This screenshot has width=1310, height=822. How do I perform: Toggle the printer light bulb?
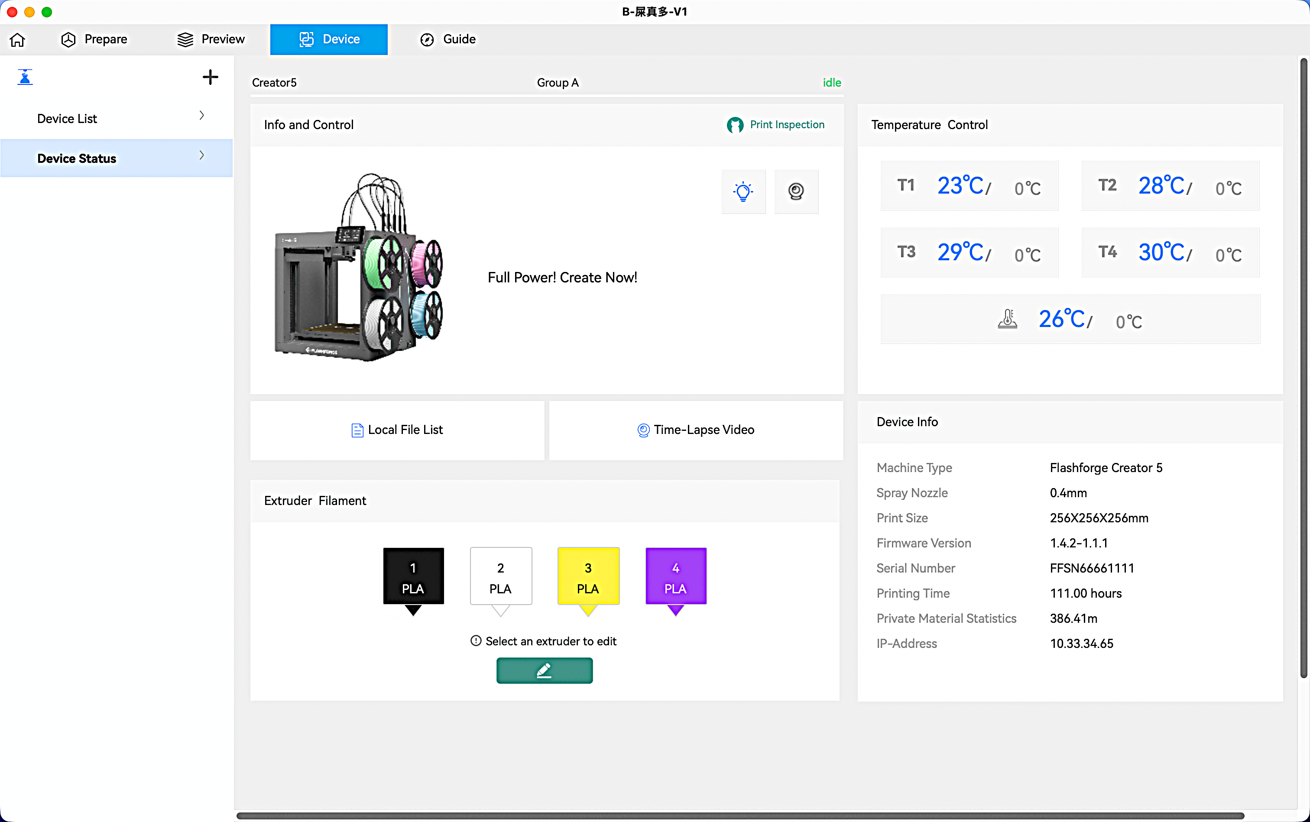(x=743, y=191)
